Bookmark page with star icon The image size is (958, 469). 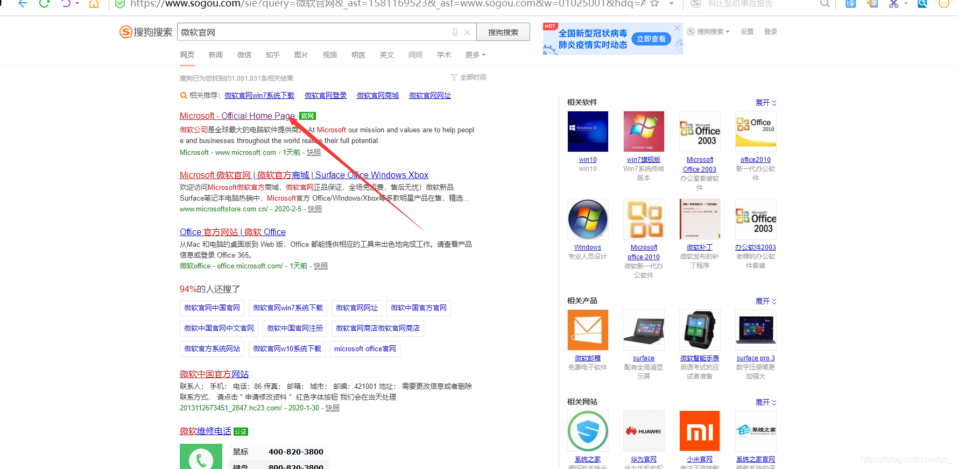click(x=654, y=4)
